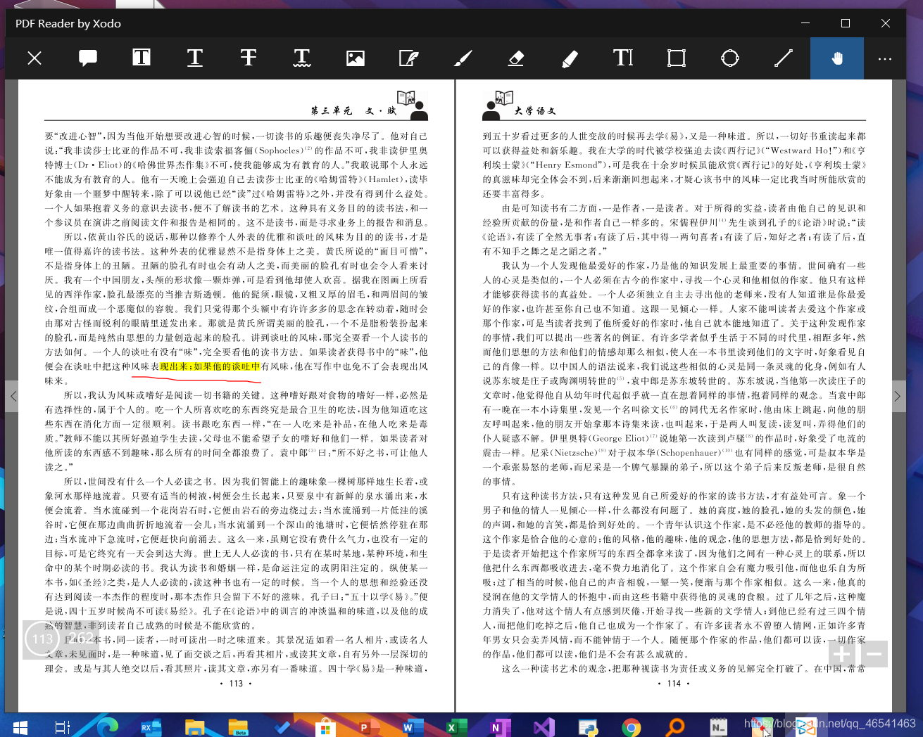
Task: Open the Windows Start menu
Action: pyautogui.click(x=19, y=727)
